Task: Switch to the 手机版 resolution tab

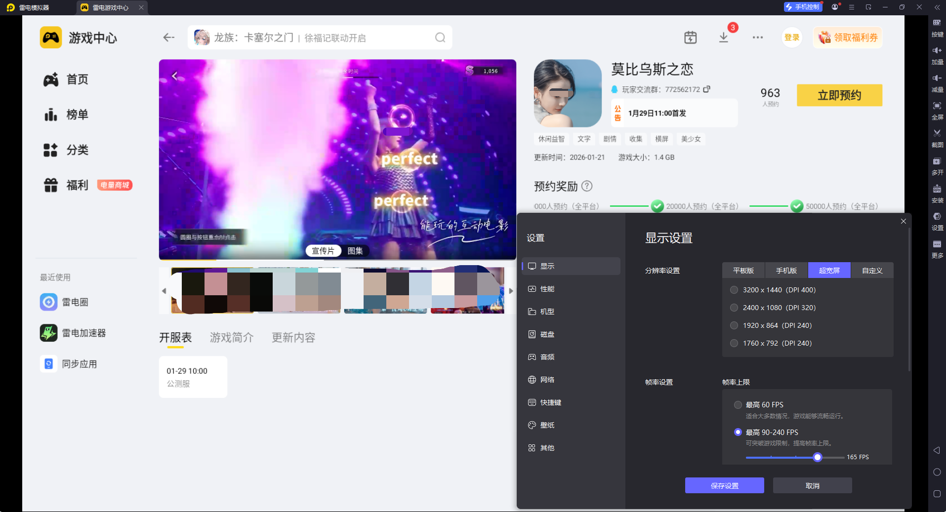Action: pos(786,271)
